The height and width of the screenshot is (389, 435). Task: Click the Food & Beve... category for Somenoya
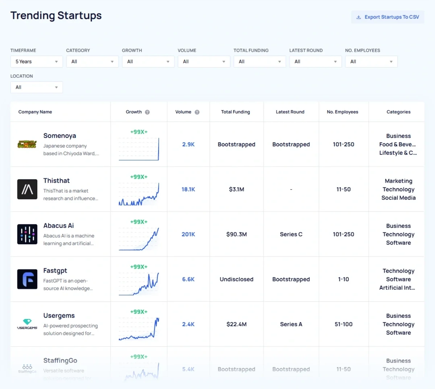[x=398, y=144]
